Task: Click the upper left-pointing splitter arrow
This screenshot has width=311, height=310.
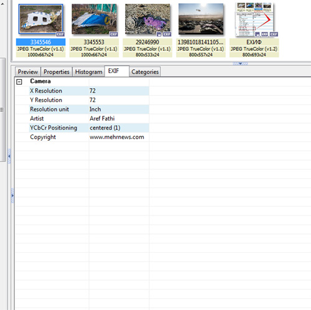Action: coord(9,156)
